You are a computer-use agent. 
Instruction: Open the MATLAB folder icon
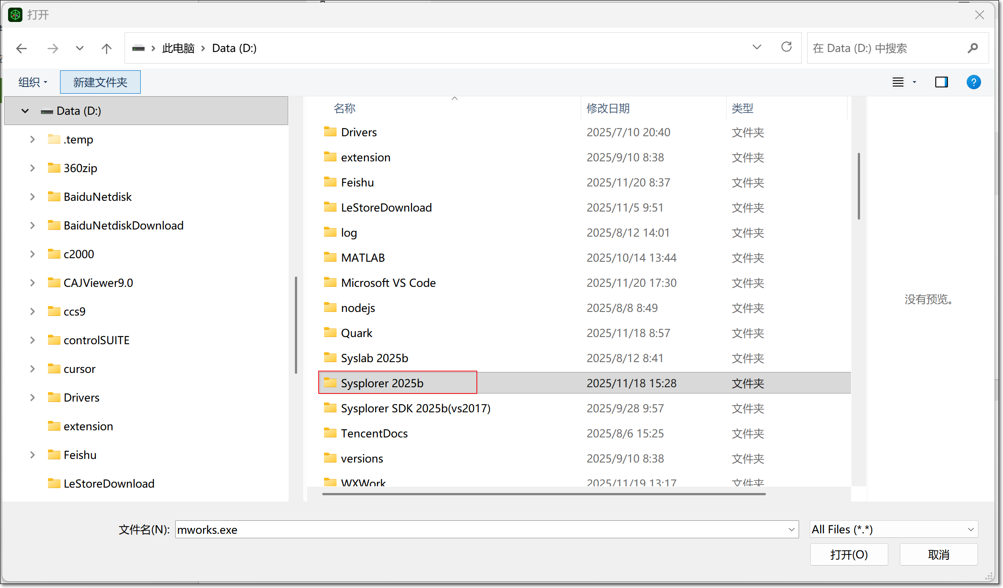[x=330, y=257]
